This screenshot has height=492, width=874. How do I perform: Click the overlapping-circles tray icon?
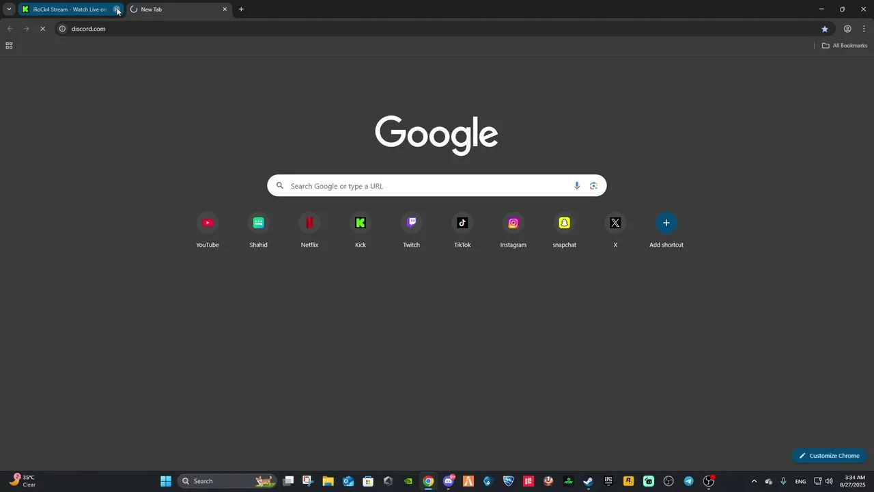[x=769, y=481]
